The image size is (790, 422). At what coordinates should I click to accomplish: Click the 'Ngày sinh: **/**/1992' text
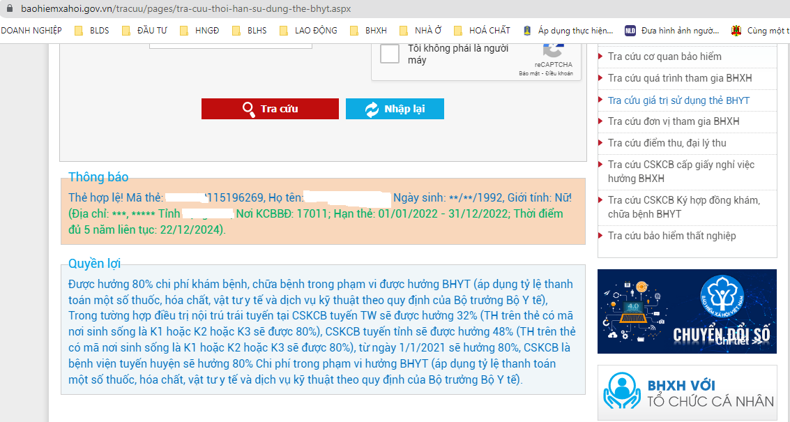click(448, 197)
